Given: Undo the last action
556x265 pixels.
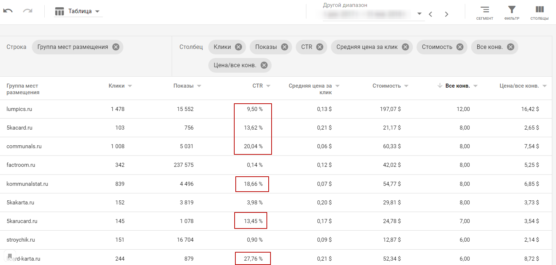Looking at the screenshot, I should (x=8, y=11).
